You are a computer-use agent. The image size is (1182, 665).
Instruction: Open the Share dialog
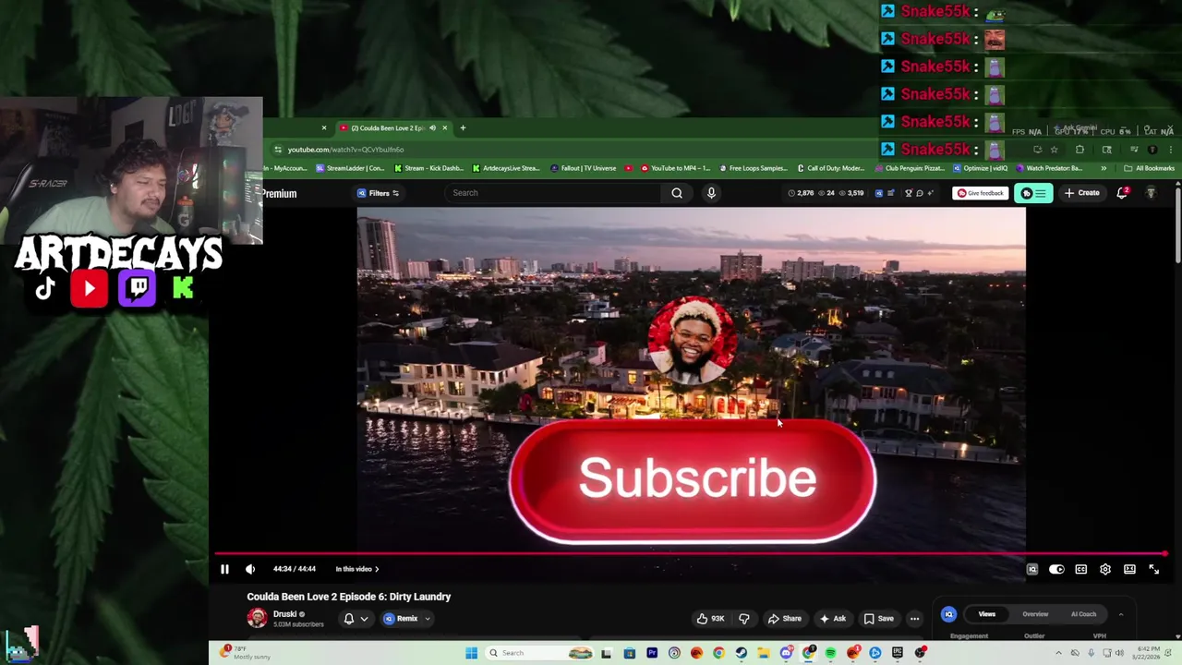pos(785,619)
